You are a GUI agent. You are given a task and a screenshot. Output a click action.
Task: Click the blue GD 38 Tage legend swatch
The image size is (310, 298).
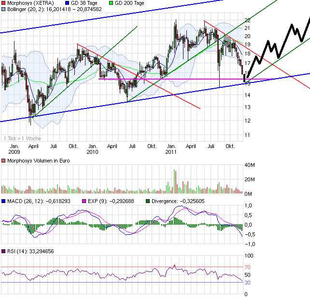point(67,3)
